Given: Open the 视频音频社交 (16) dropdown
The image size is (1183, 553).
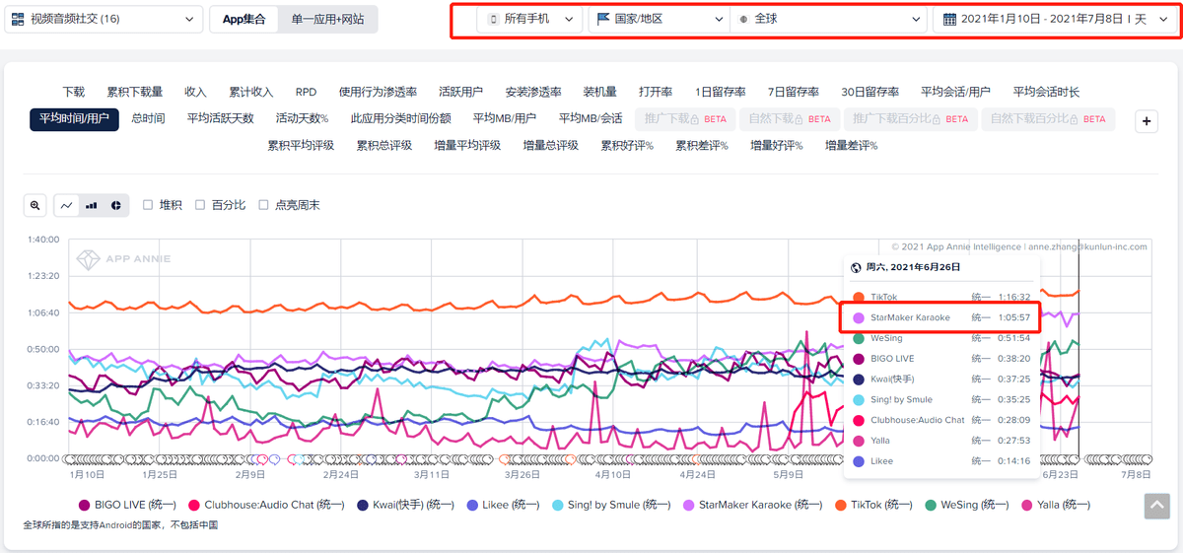Looking at the screenshot, I should (104, 19).
